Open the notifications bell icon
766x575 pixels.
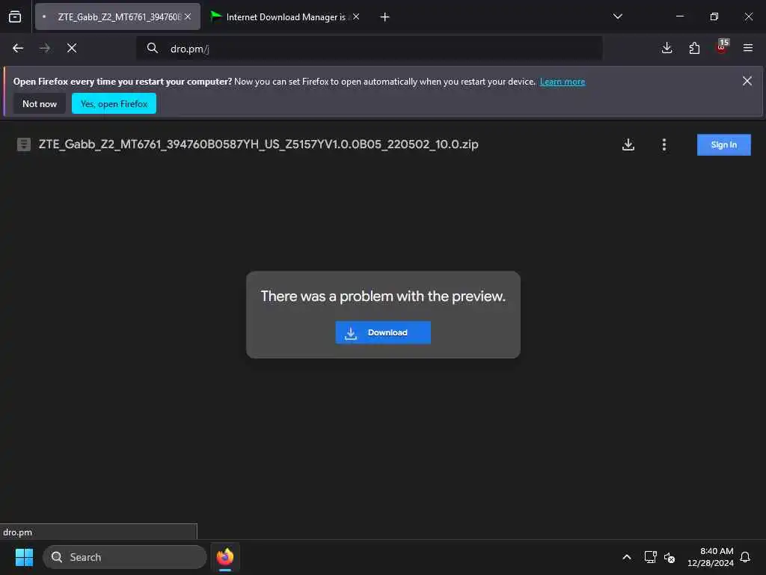tap(745, 557)
